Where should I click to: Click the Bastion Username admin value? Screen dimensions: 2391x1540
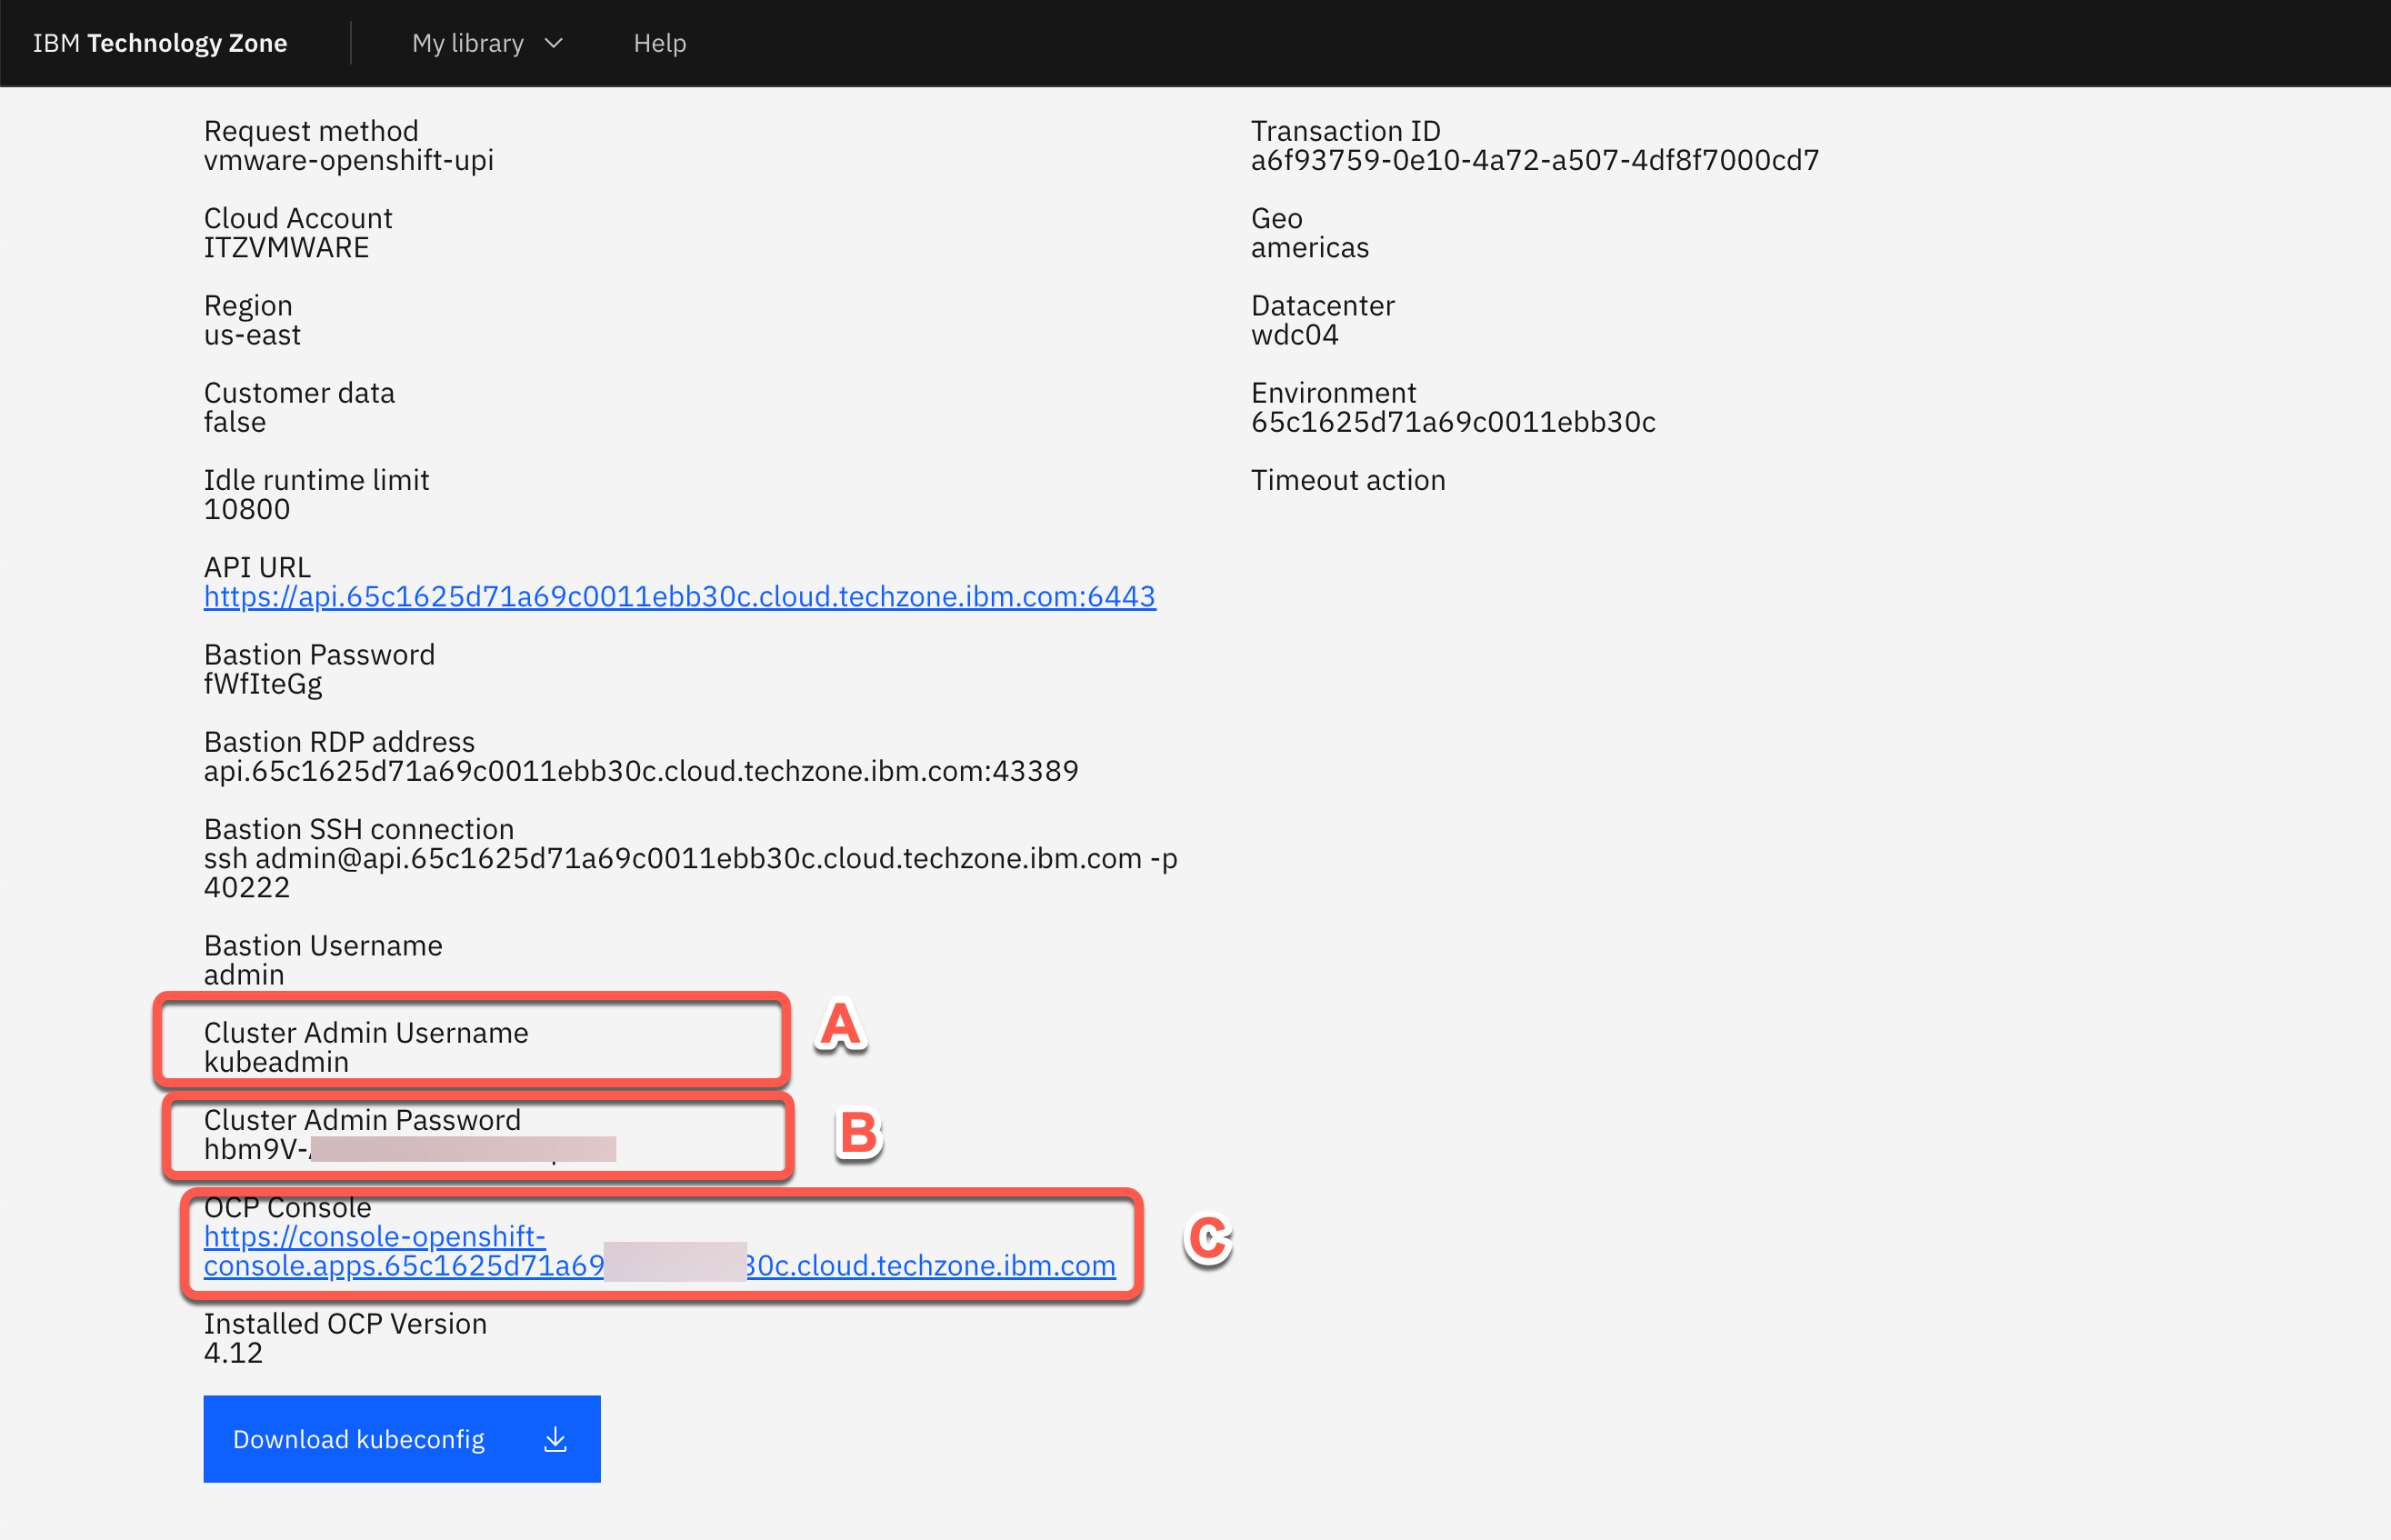point(244,975)
